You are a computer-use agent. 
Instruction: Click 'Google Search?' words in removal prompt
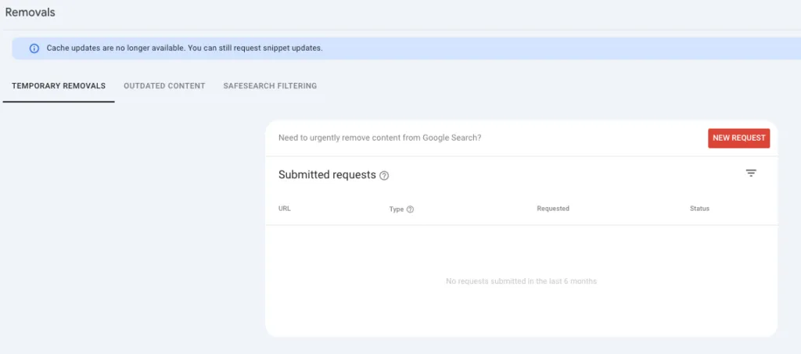click(x=451, y=138)
